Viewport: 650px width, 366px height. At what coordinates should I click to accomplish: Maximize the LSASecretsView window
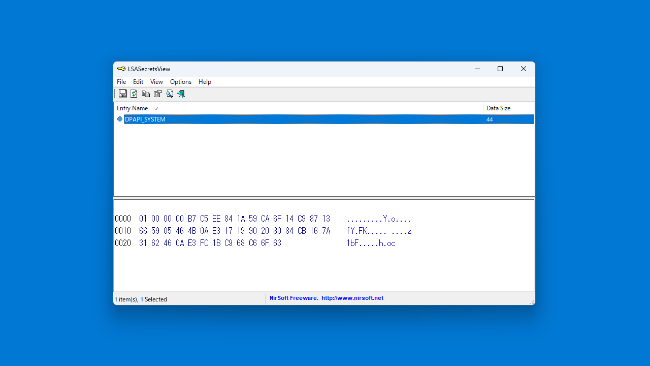point(500,69)
